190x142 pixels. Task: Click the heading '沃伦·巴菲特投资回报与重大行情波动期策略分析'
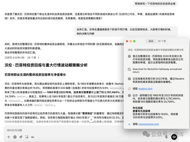point(46,65)
